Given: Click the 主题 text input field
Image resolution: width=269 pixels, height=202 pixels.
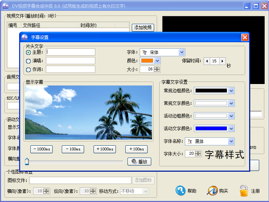Looking at the screenshot, I should click(70, 52).
